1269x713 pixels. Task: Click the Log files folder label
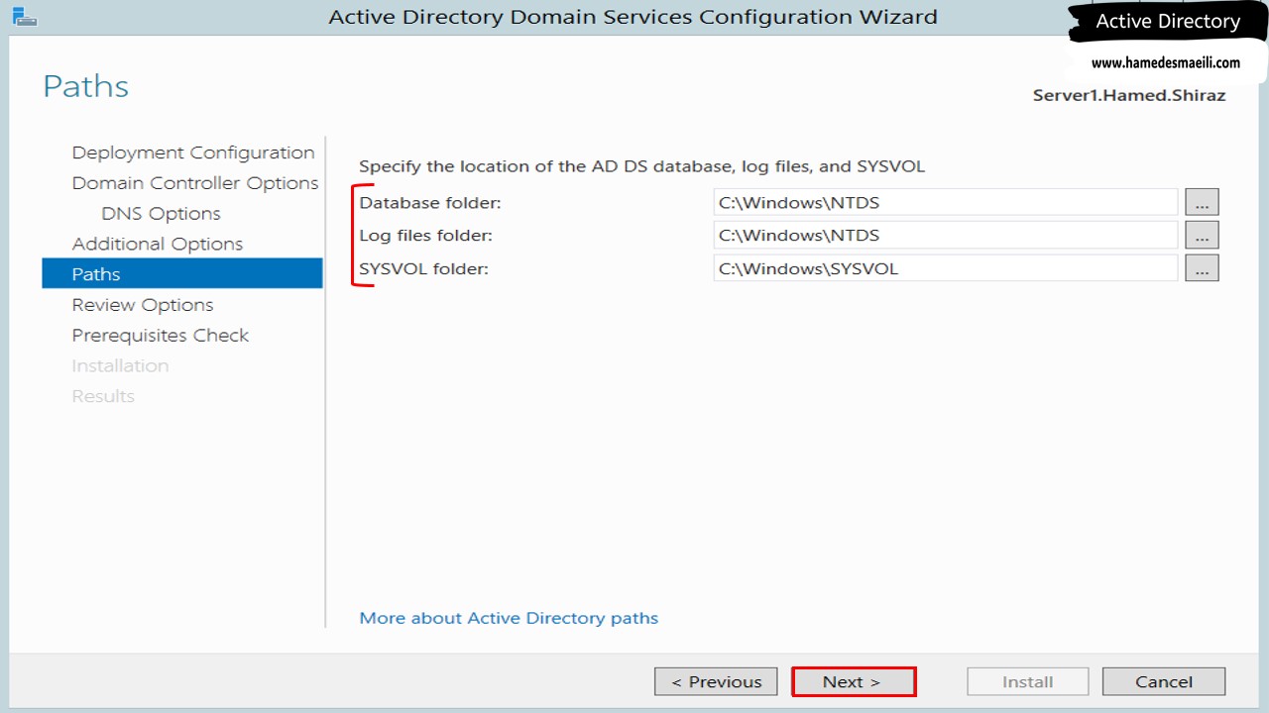coord(425,236)
